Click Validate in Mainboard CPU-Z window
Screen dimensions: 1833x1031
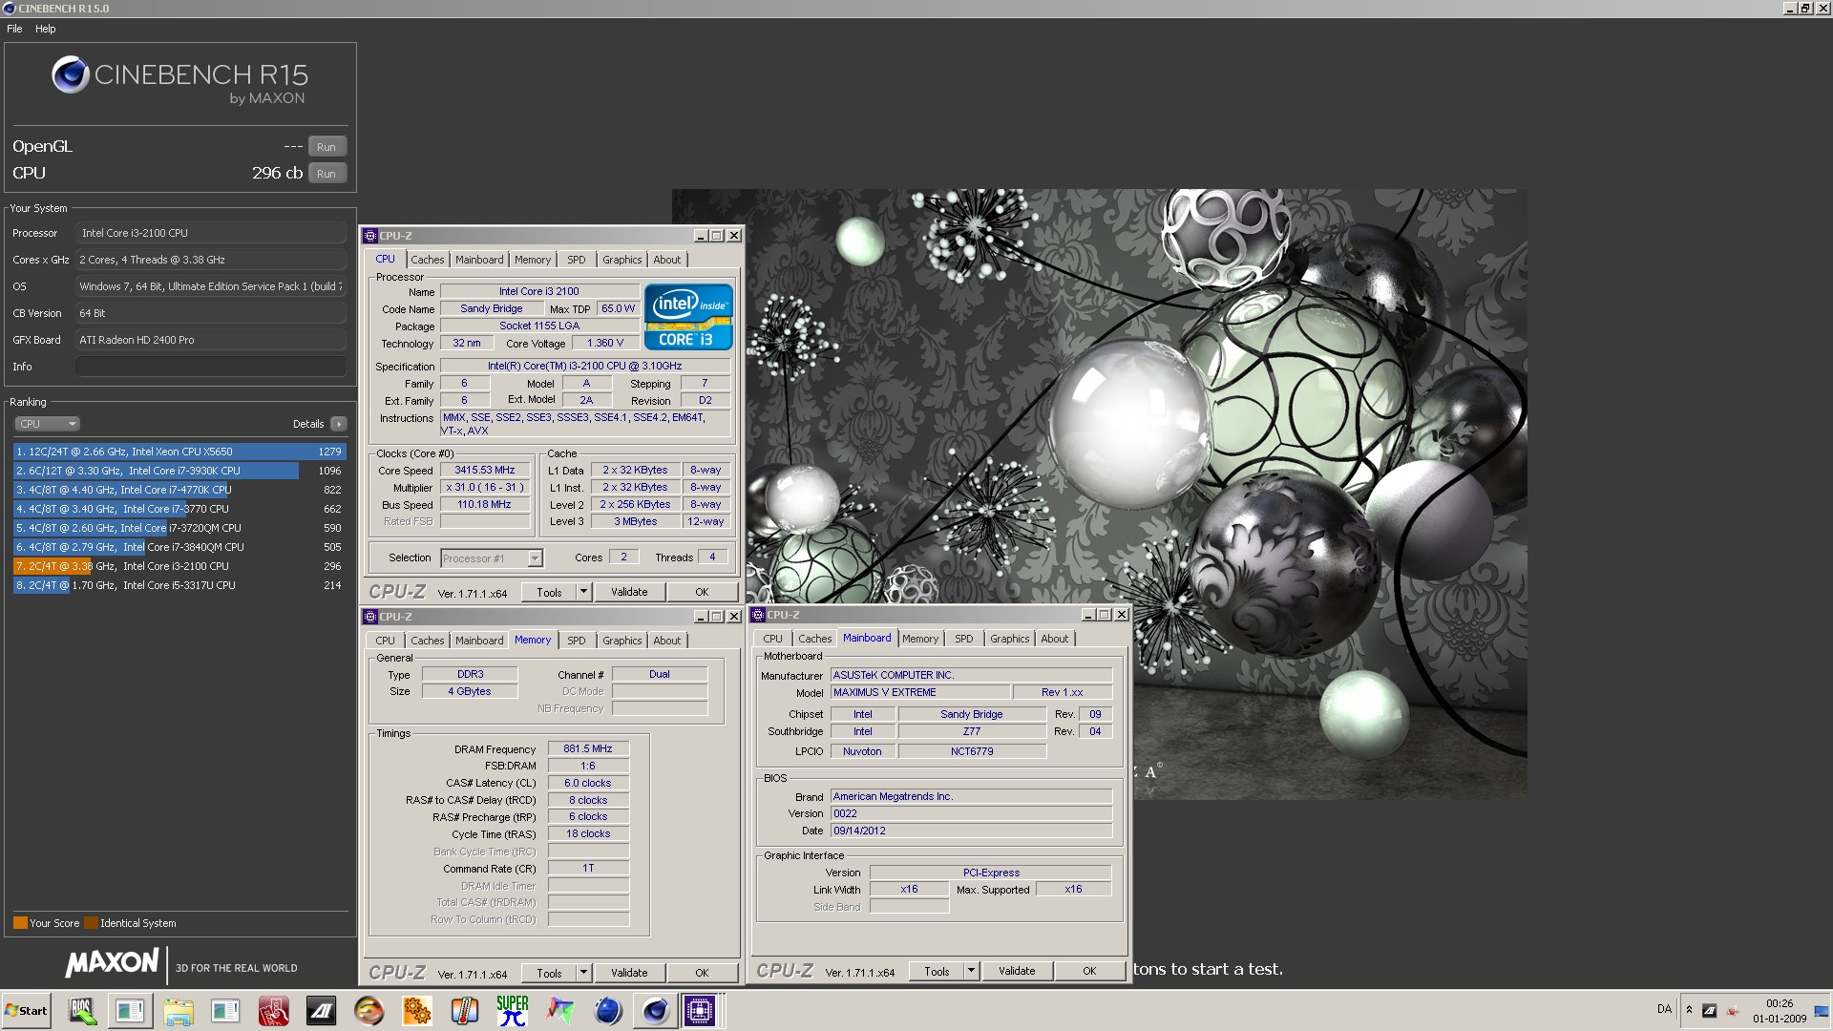click(1017, 971)
